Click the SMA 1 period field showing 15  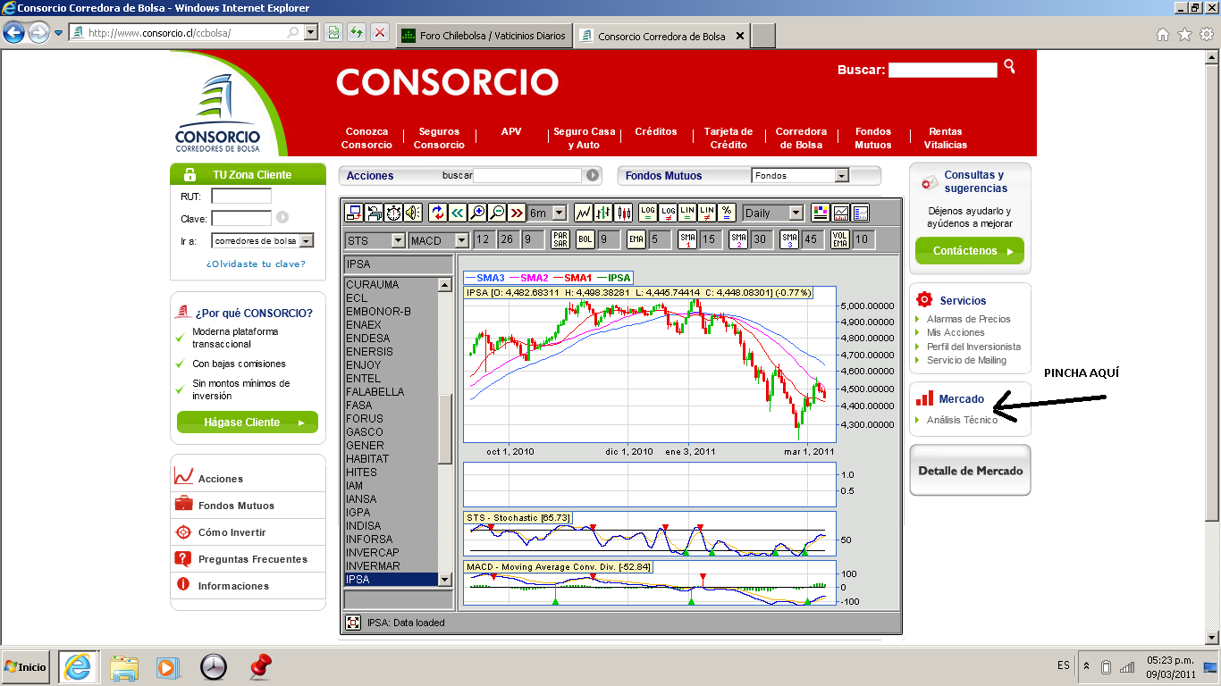coord(710,239)
